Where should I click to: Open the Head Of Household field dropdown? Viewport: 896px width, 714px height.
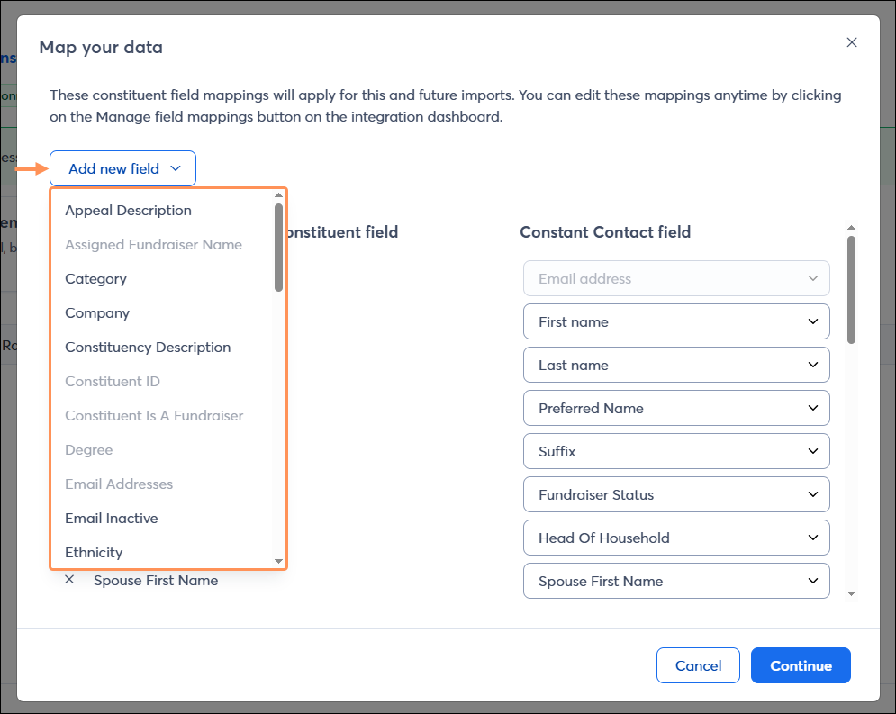tap(675, 538)
